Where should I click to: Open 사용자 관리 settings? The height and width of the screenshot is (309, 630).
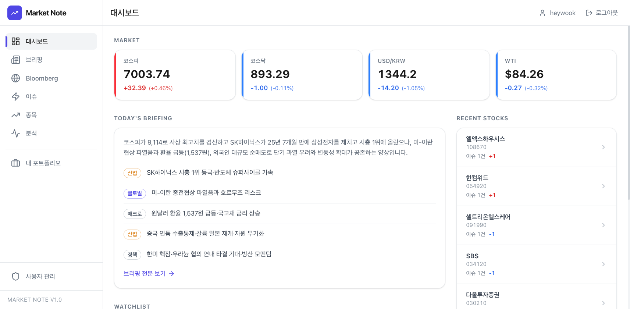click(51, 276)
